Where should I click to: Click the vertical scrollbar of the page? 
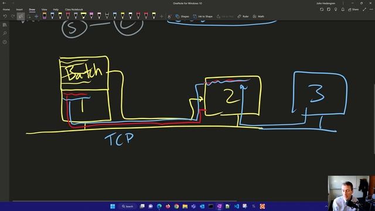pyautogui.click(x=374, y=119)
